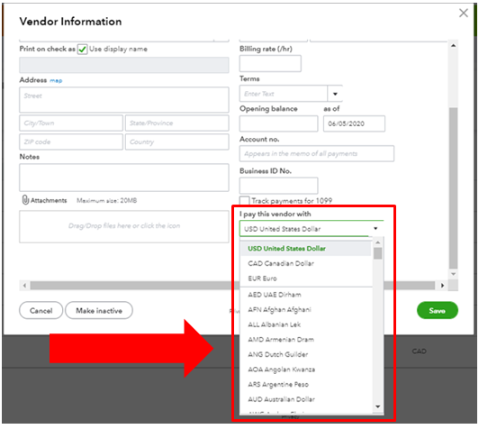The height and width of the screenshot is (429, 479).
Task: Close the Vendor Information dialog
Action: 463,14
